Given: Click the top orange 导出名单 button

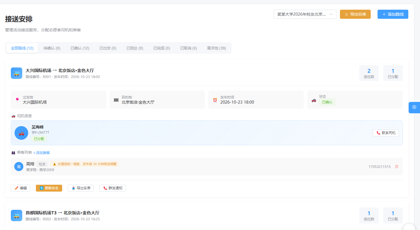Looking at the screenshot, I should (355, 14).
